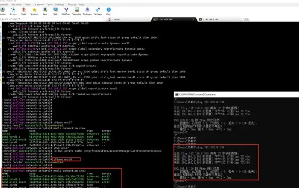The width and height of the screenshot is (299, 188).
Task: Click the Session icon in the toolbar
Action: coord(3,11)
